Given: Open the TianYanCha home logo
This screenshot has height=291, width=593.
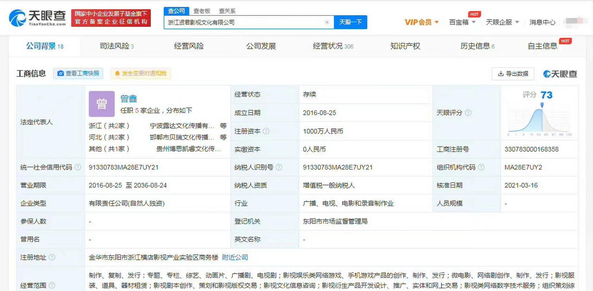Looking at the screenshot, I should click(38, 18).
